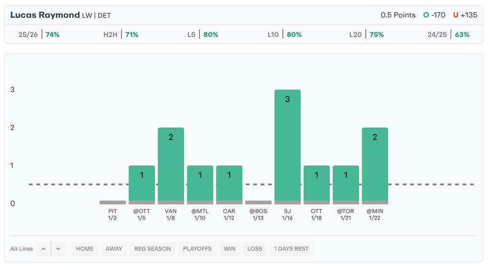The height and width of the screenshot is (270, 491).
Task: Click the Alt Lines down chevron
Action: click(58, 249)
